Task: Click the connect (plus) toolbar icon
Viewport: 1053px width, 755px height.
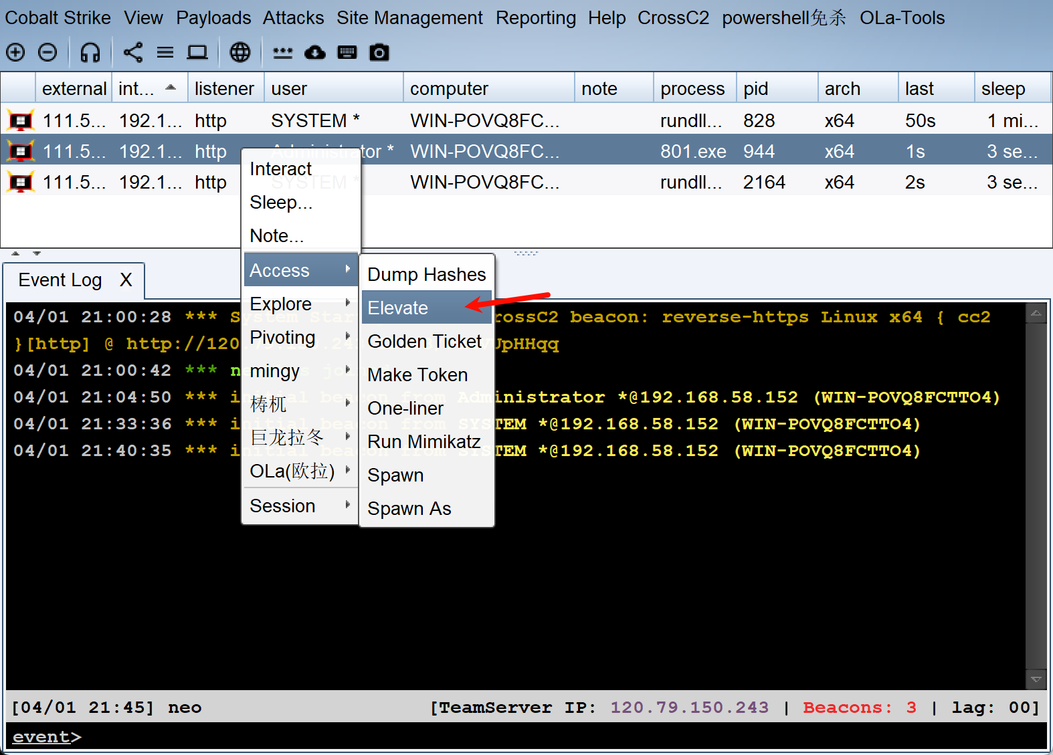Action: pyautogui.click(x=15, y=52)
